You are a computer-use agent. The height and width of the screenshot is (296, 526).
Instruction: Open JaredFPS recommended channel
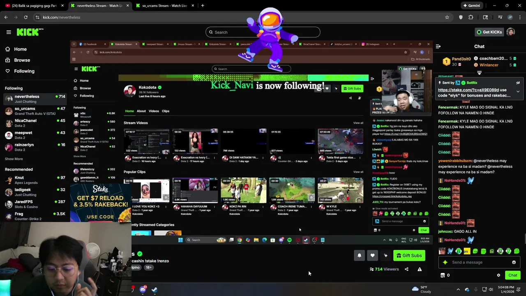[x=35, y=204]
